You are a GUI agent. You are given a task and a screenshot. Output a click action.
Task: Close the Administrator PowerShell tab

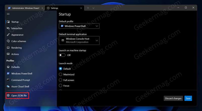click(42, 8)
